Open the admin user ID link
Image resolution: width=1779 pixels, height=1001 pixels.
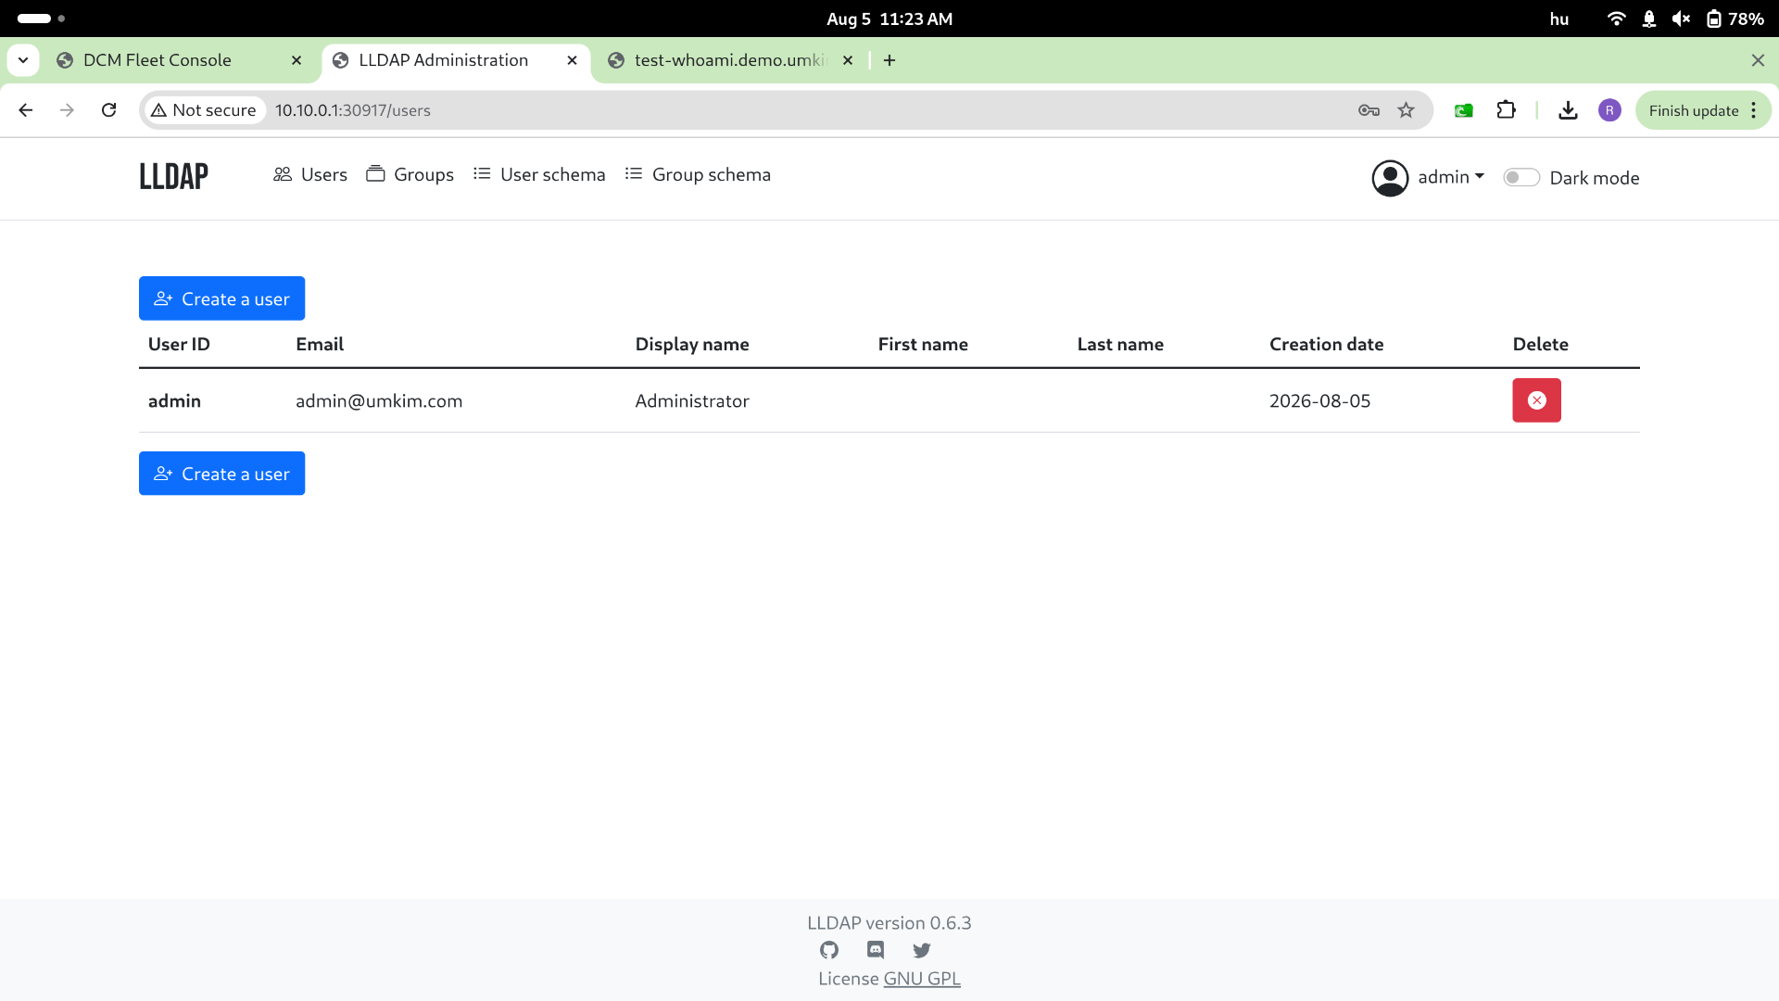click(x=174, y=400)
